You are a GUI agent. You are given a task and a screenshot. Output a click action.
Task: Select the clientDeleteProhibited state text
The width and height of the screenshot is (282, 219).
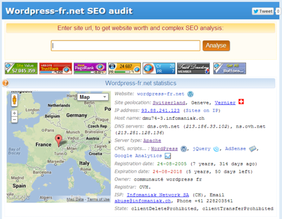[x=164, y=209]
